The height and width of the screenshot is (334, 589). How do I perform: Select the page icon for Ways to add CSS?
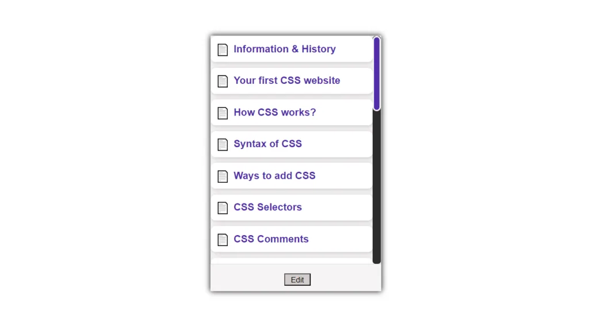click(x=223, y=176)
